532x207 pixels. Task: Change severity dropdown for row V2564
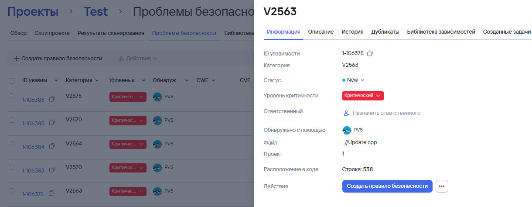(x=128, y=144)
